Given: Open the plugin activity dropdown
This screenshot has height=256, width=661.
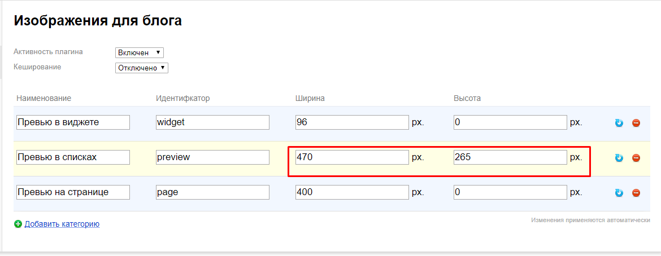Looking at the screenshot, I should point(139,52).
